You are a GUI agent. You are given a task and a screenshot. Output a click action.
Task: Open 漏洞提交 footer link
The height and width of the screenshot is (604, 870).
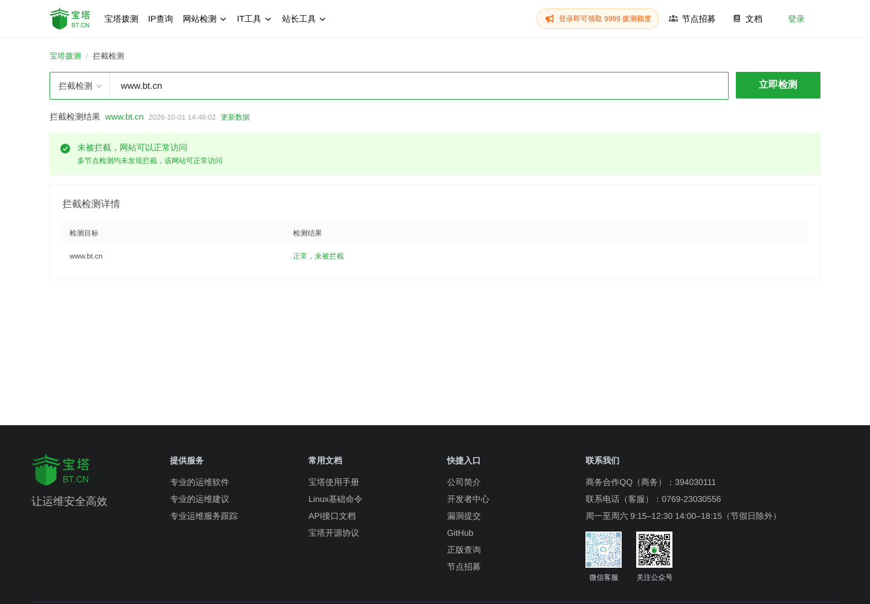pyautogui.click(x=464, y=516)
